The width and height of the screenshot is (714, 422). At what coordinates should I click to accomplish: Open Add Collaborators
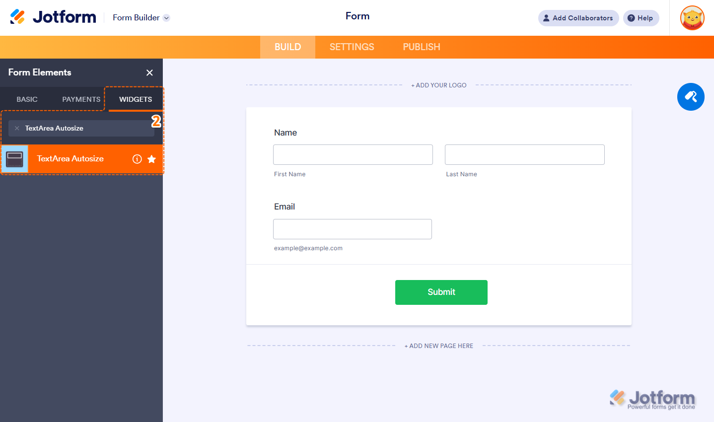(578, 18)
